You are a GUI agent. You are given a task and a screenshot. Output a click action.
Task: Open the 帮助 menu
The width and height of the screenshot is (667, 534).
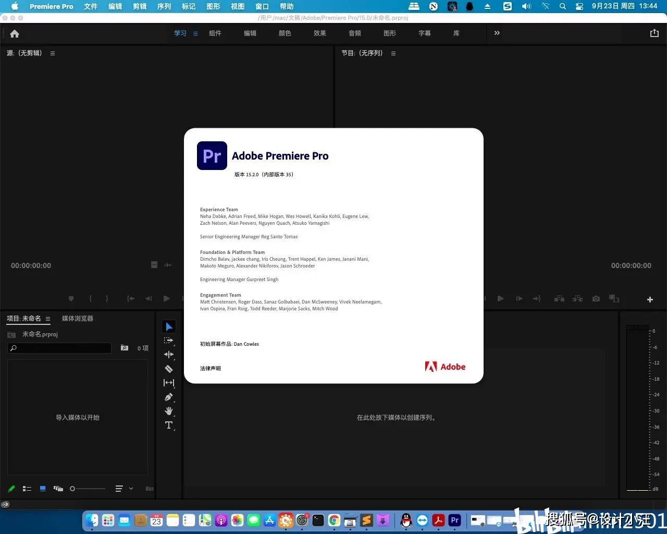coord(287,6)
